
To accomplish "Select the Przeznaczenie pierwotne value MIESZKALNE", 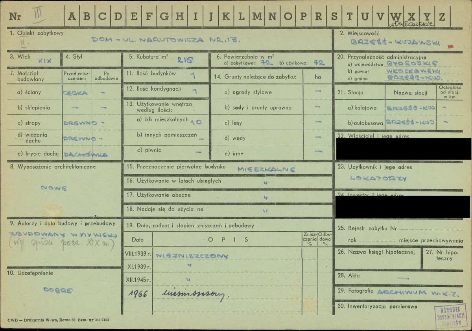I will pyautogui.click(x=266, y=168).
